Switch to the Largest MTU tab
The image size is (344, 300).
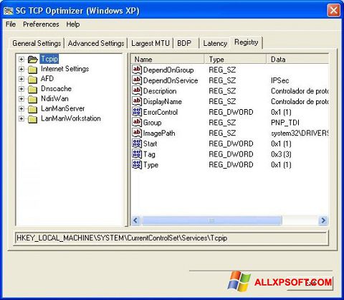150,43
